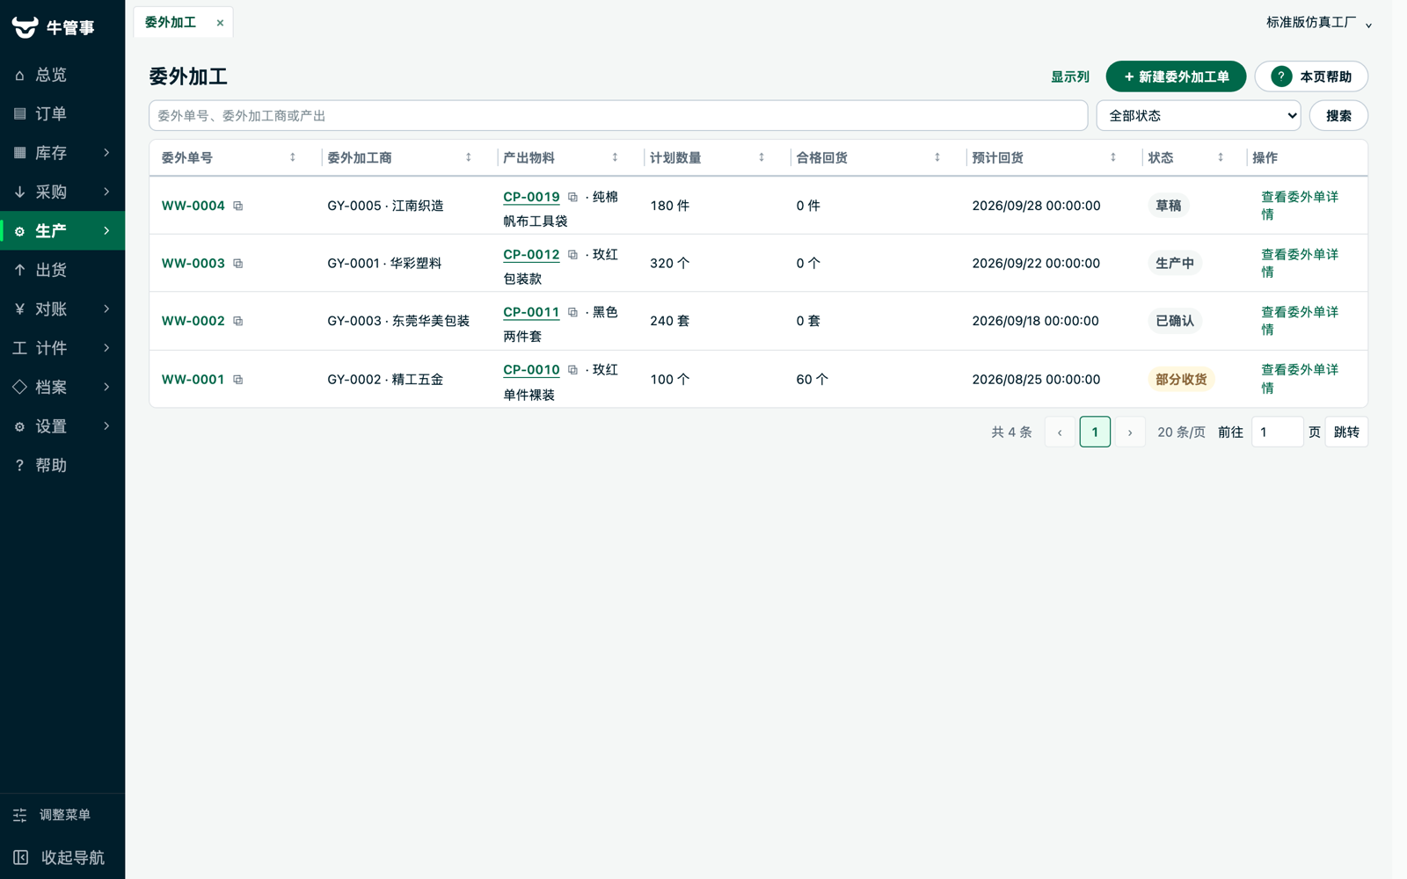Viewport: 1407px width, 879px height.
Task: Expand the 库存 sidebar submenu
Action: tap(62, 153)
